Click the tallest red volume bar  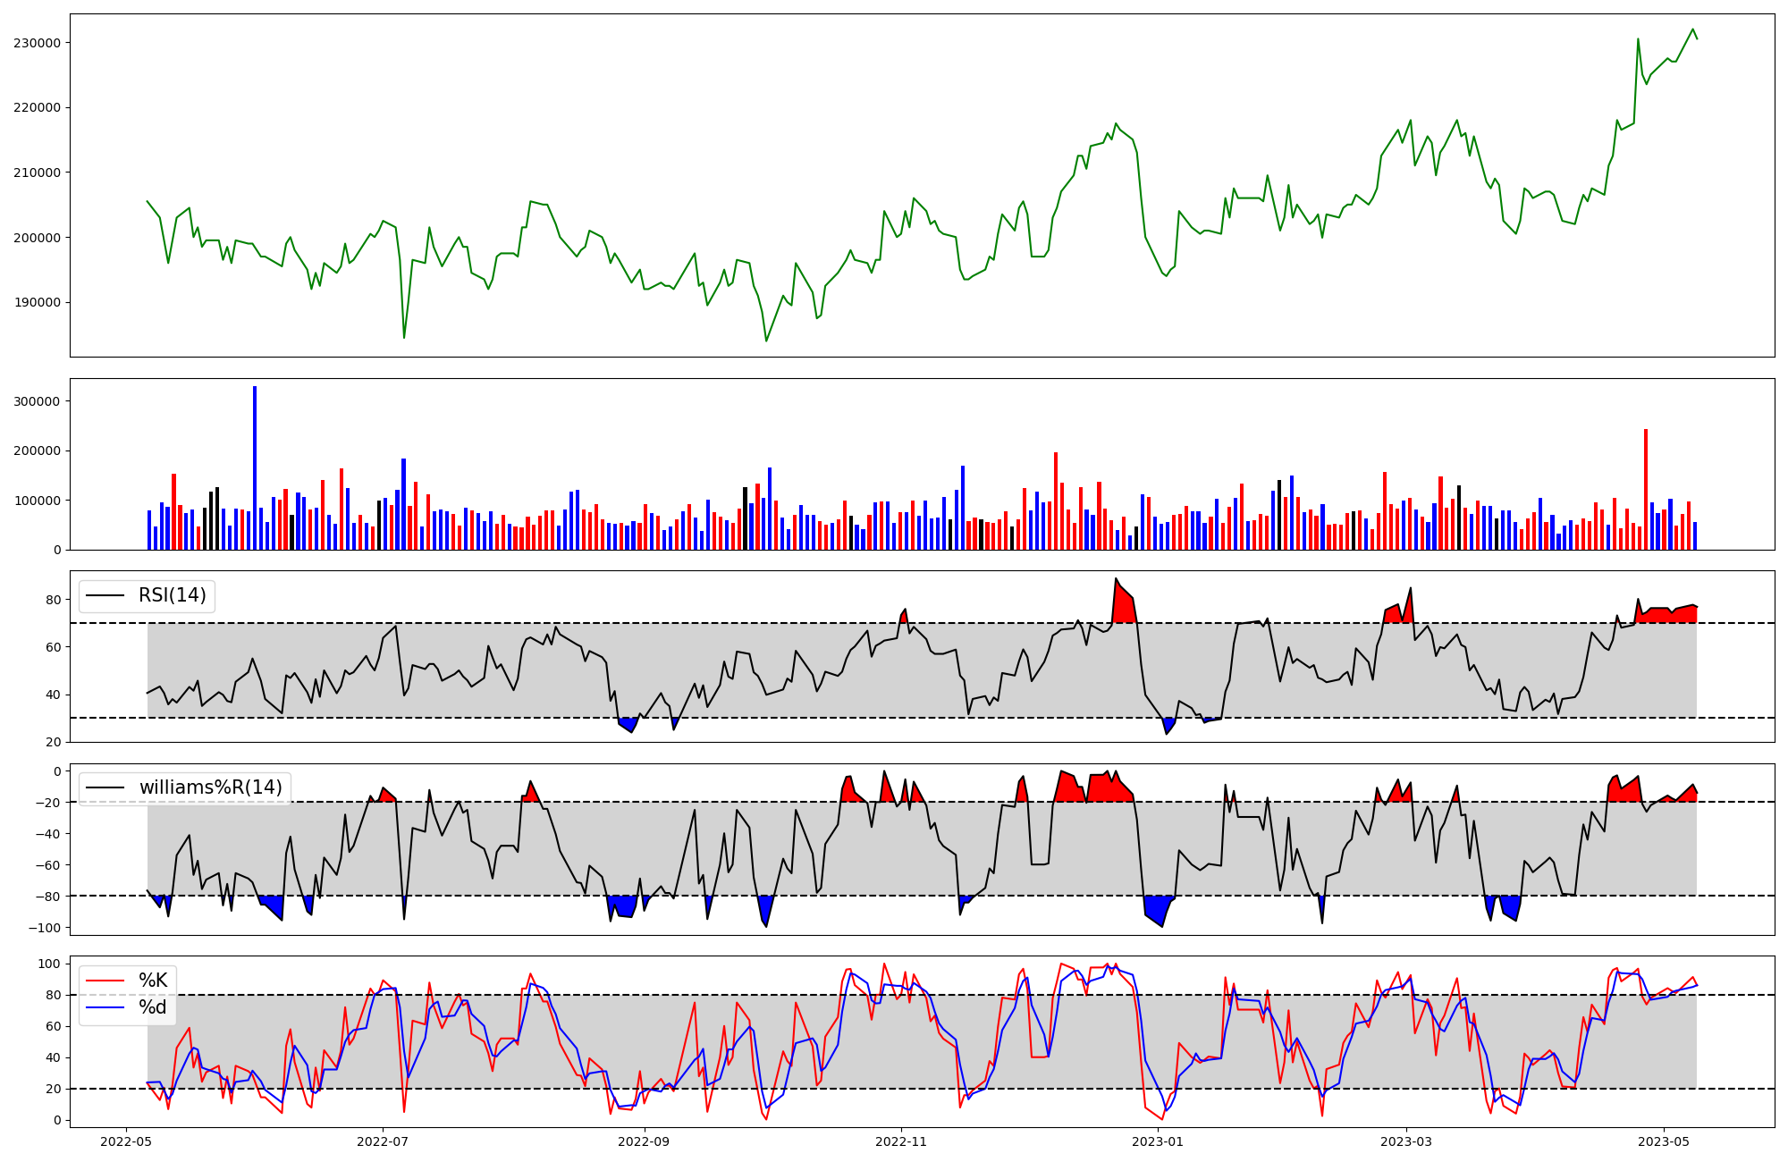point(1646,488)
